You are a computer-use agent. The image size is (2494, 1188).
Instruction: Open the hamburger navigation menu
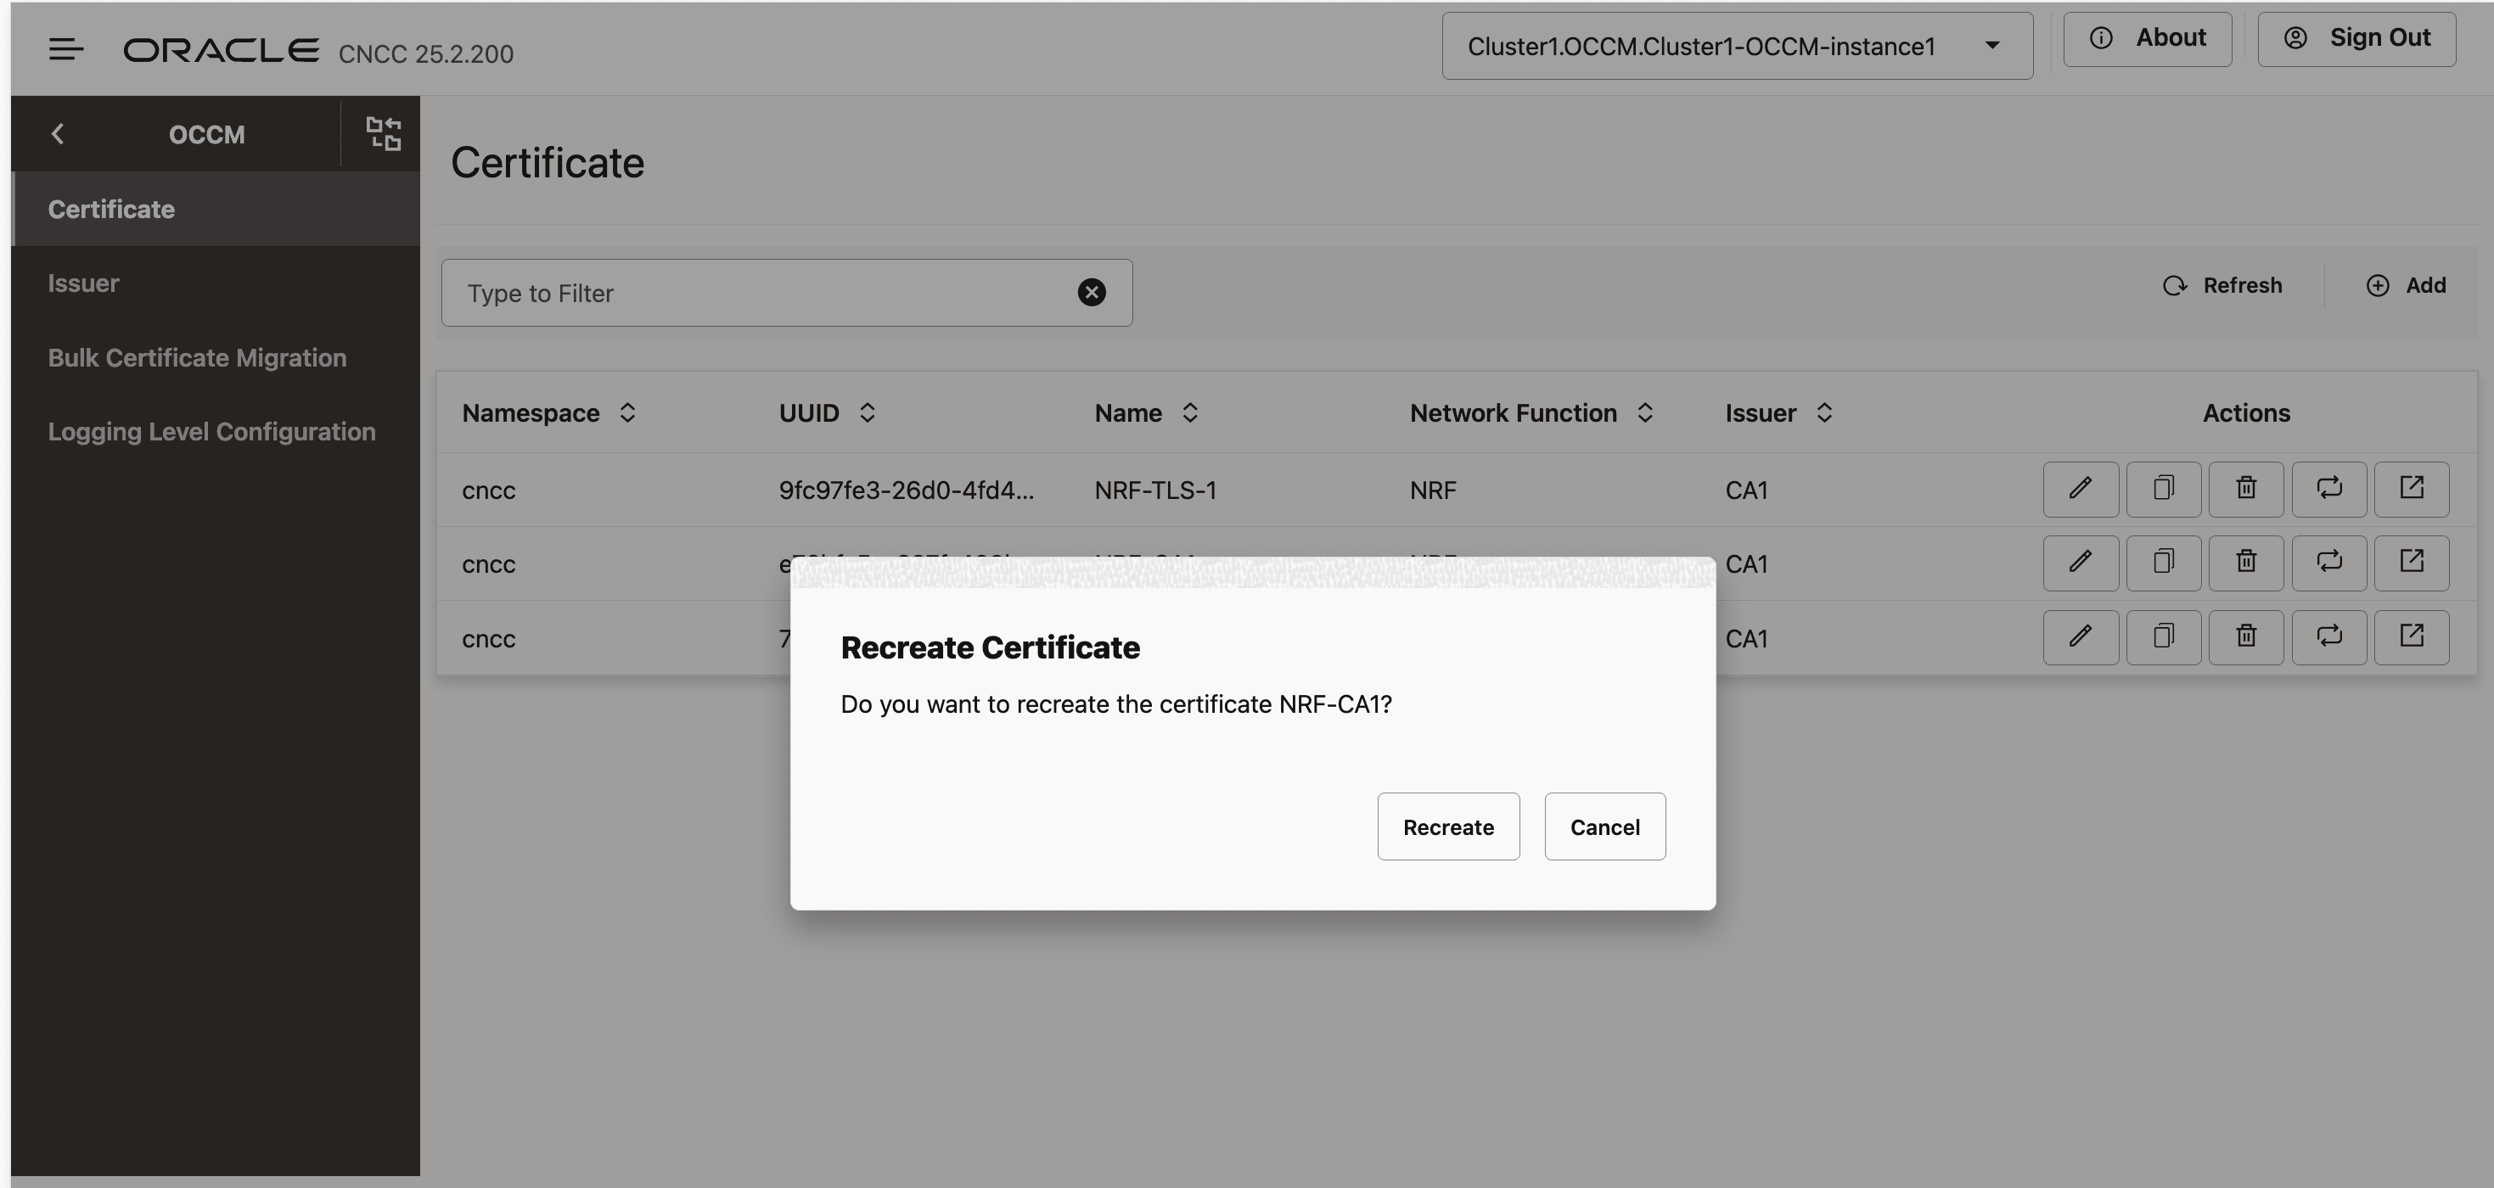coord(66,49)
